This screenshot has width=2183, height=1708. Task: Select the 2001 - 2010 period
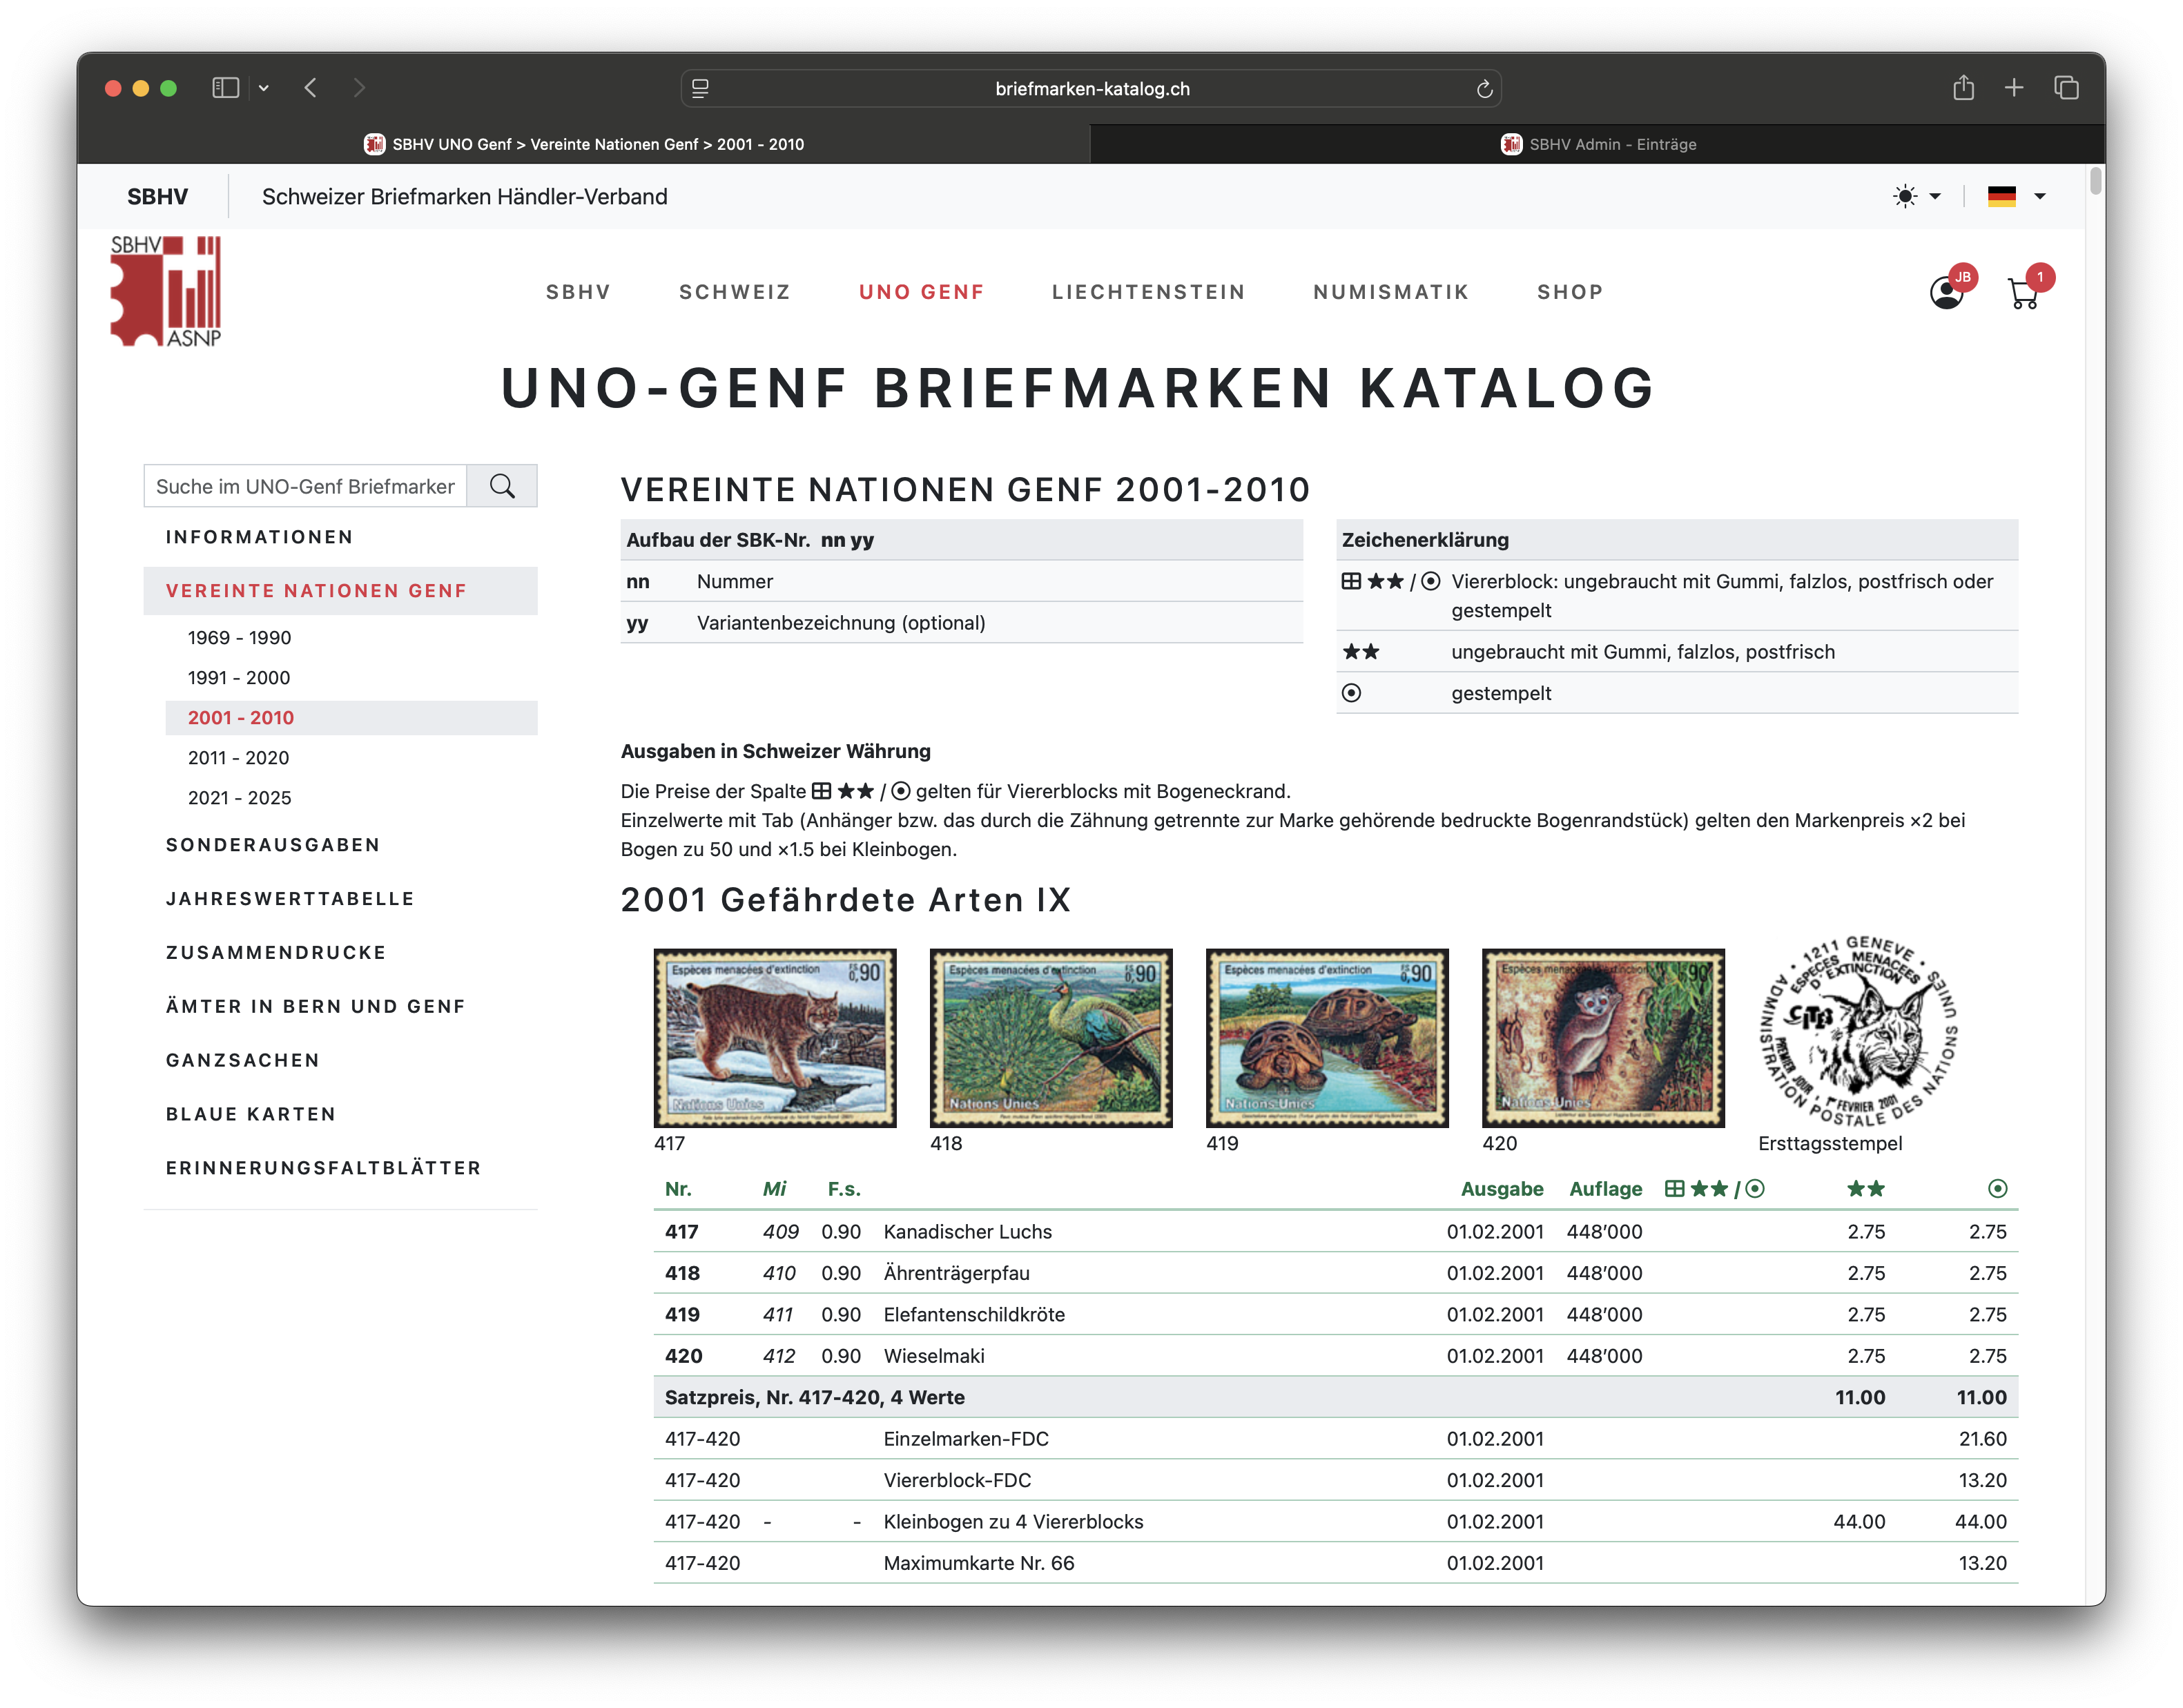coord(351,718)
